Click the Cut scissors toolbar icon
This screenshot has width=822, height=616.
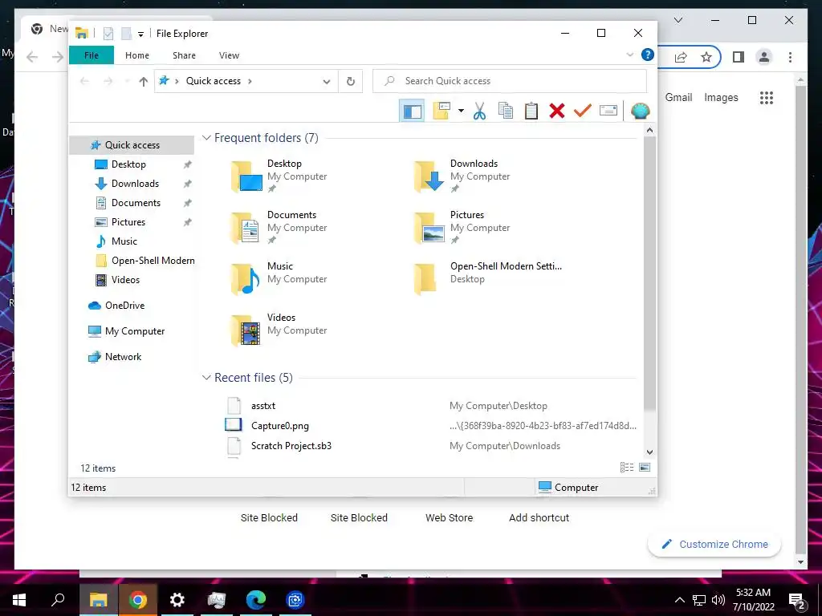click(479, 111)
